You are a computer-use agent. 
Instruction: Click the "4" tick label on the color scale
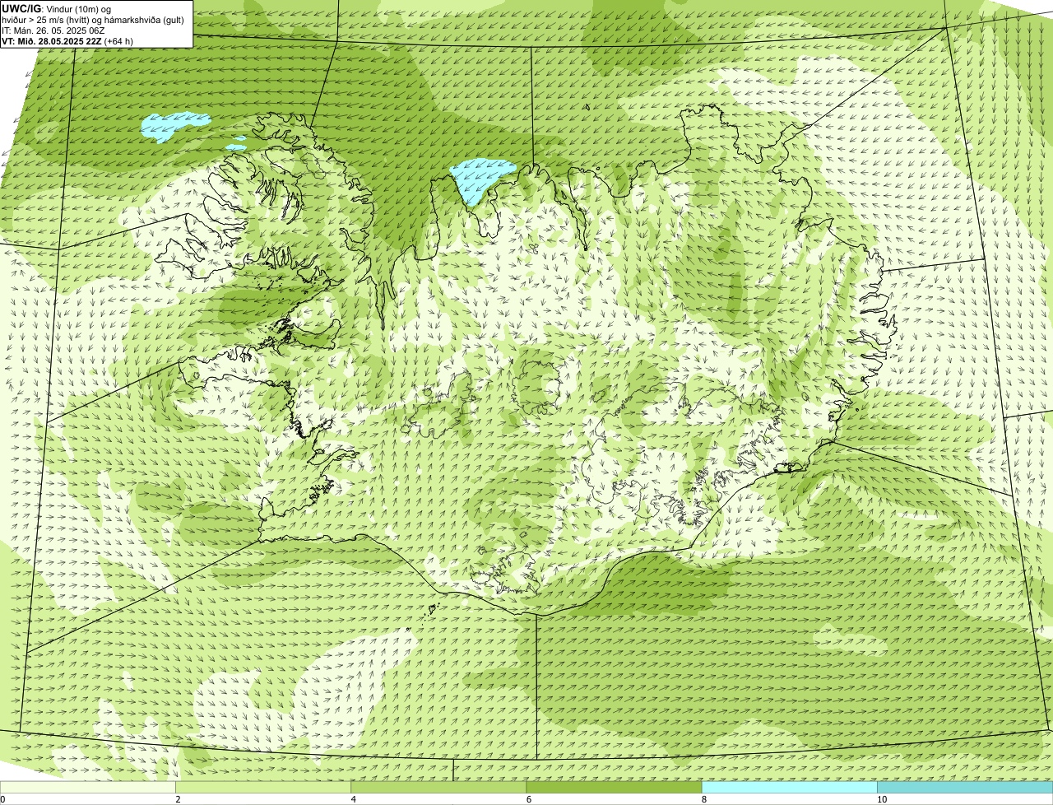[354, 799]
